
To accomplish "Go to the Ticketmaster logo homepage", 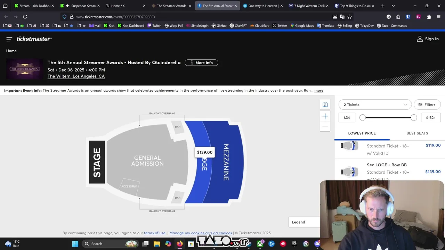I will click(34, 39).
